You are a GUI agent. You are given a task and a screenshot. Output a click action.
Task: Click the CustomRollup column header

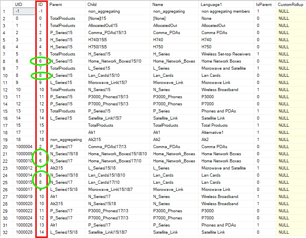coord(291,4)
